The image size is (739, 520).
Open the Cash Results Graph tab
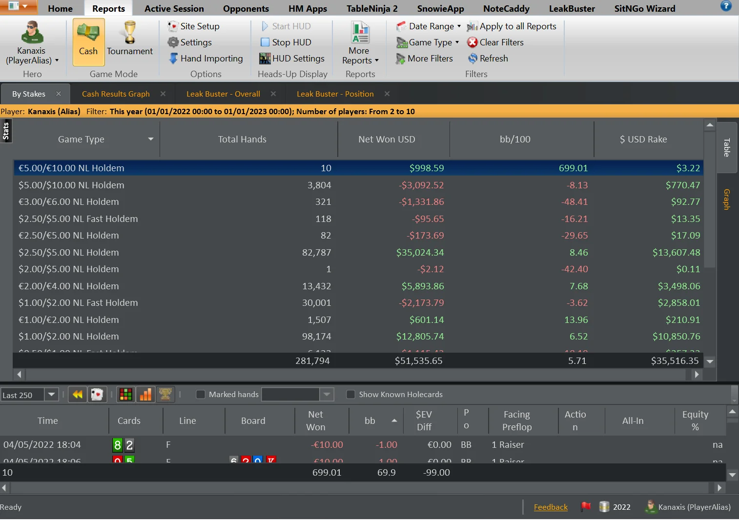point(116,94)
